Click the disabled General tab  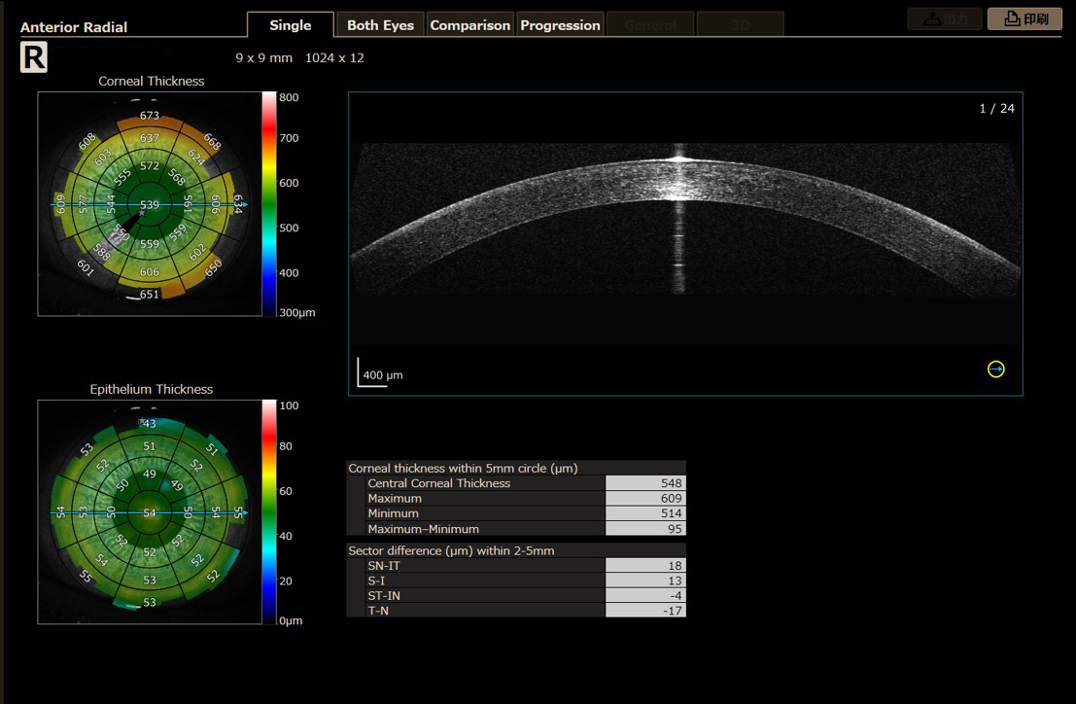pos(650,25)
